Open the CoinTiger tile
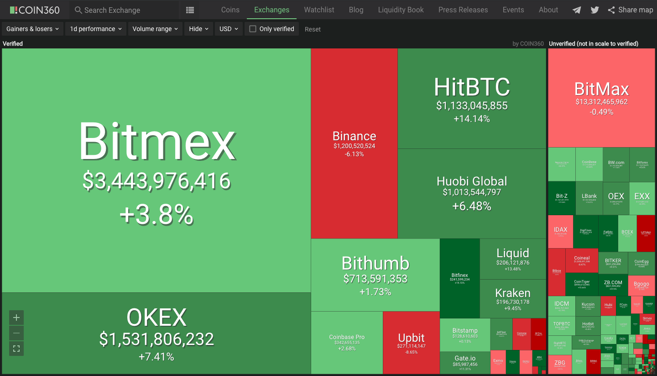Image resolution: width=657 pixels, height=376 pixels. coord(582,284)
